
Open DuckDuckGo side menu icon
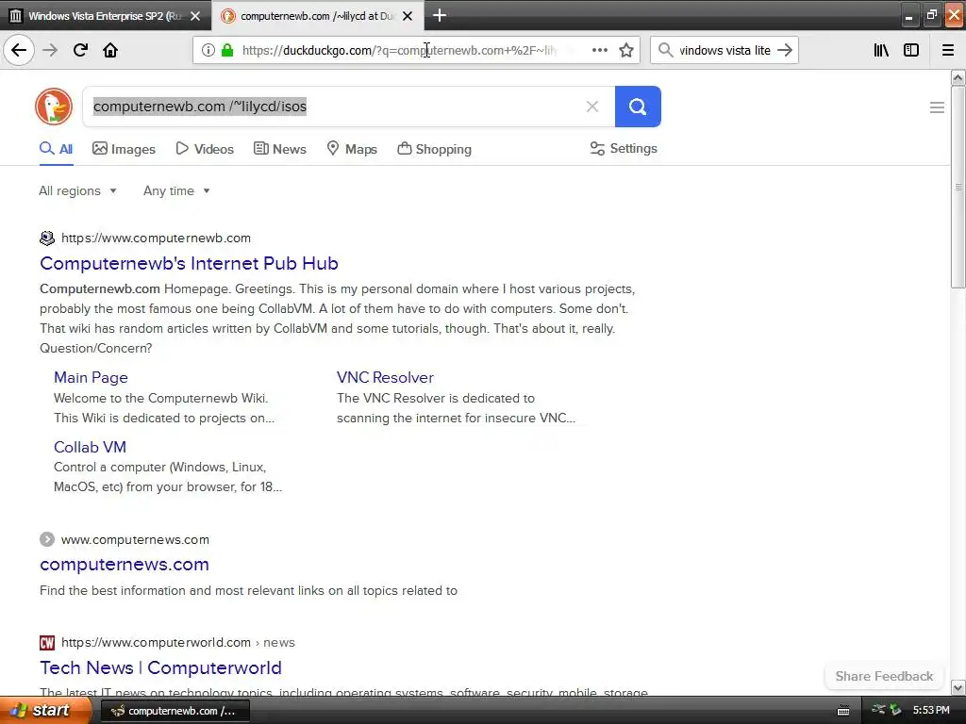click(937, 107)
